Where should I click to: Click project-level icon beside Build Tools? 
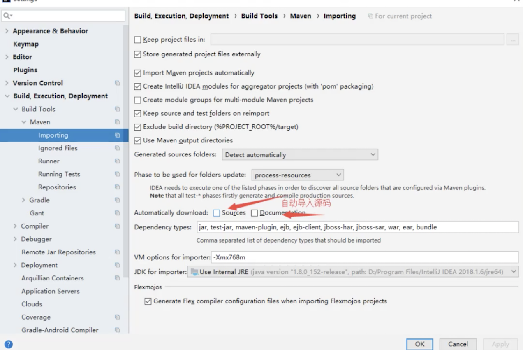(117, 109)
